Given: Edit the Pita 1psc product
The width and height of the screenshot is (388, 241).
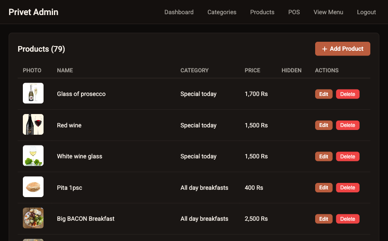Looking at the screenshot, I should point(323,188).
